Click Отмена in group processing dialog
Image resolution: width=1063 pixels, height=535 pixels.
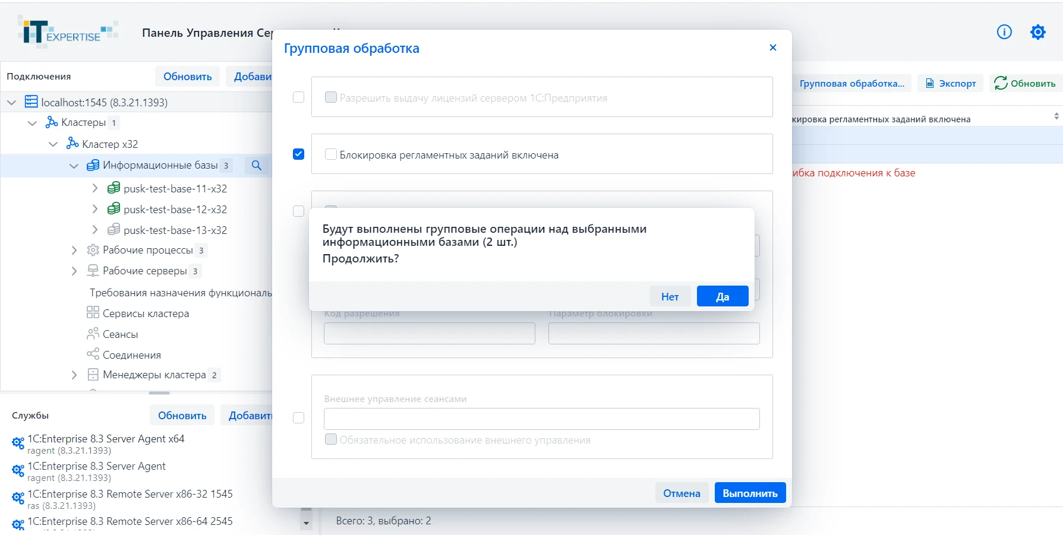tap(682, 493)
